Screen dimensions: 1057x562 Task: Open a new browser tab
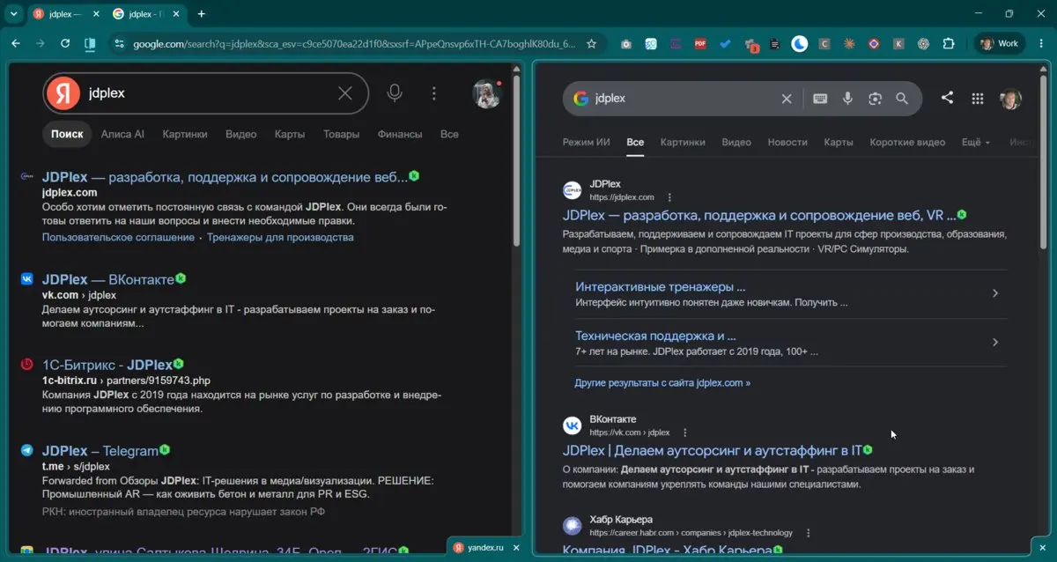click(201, 13)
